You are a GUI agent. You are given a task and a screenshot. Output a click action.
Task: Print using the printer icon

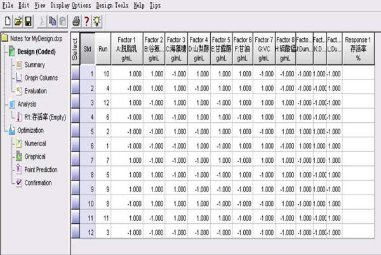(x=76, y=21)
